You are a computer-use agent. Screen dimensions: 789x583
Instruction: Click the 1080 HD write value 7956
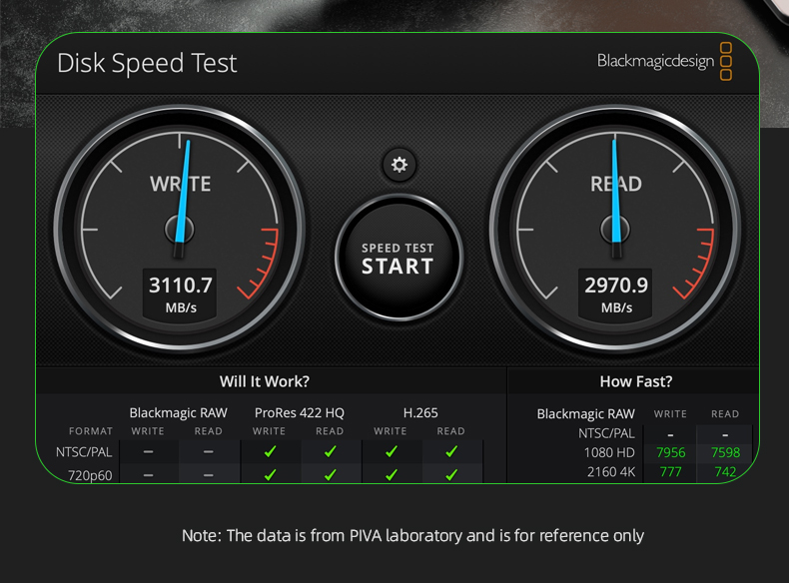tap(670, 452)
